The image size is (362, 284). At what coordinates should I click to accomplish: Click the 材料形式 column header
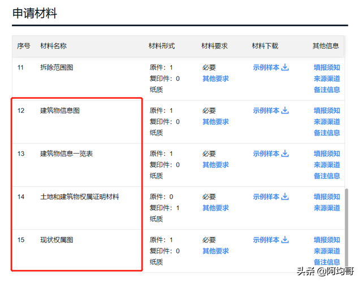[x=162, y=46]
